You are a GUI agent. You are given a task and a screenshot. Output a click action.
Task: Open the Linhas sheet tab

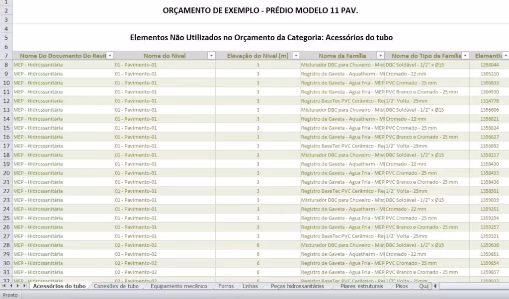251,286
